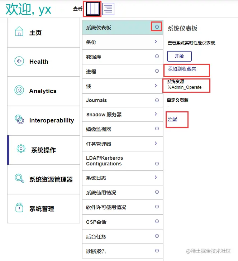Click the 系统资源管理器 magnifier icon
This screenshot has height=261, width=238.
click(x=19, y=178)
